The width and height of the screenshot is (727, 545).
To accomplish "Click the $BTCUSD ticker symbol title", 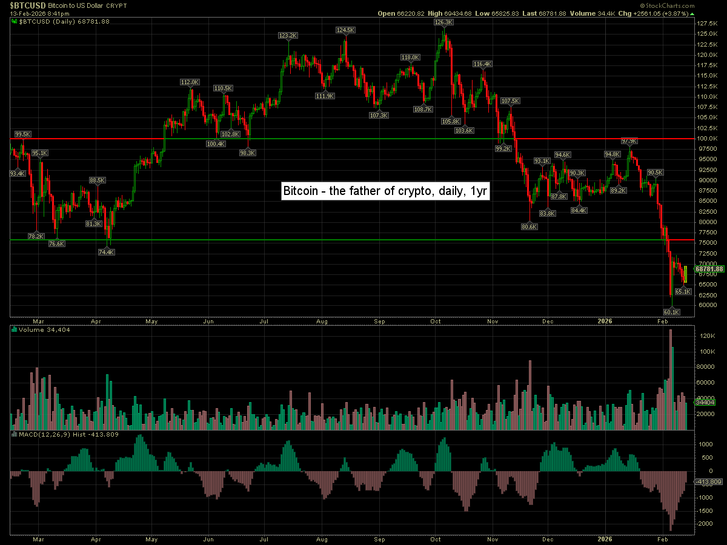I will pyautogui.click(x=28, y=4).
